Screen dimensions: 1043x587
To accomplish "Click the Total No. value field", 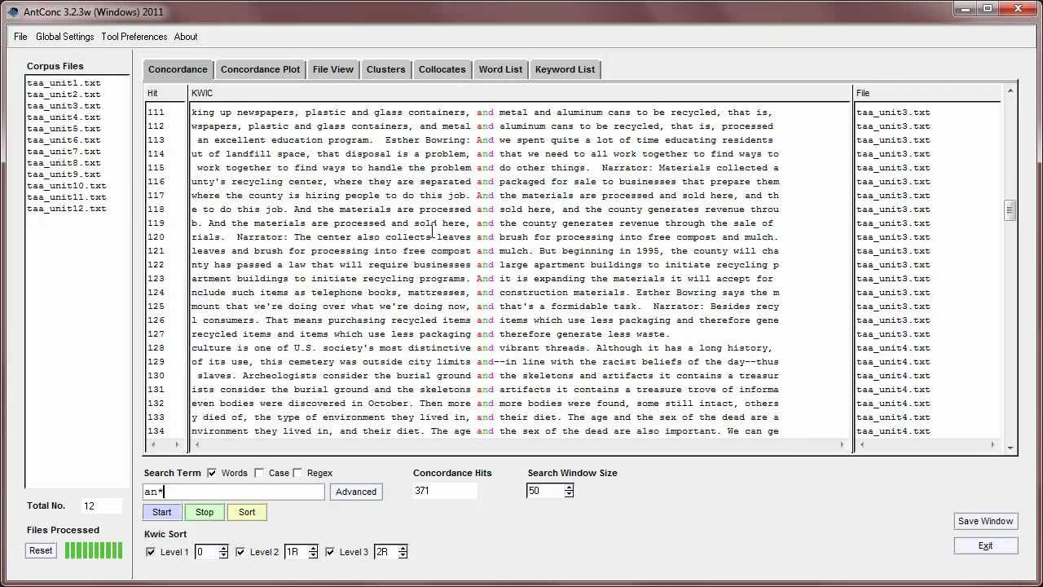I will pyautogui.click(x=102, y=506).
